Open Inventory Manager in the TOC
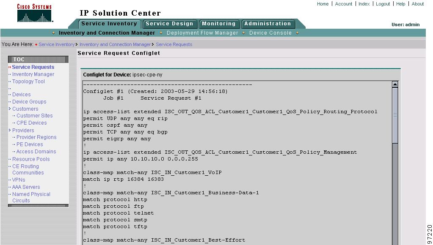Image resolution: width=433 pixels, height=245 pixels. coord(33,74)
